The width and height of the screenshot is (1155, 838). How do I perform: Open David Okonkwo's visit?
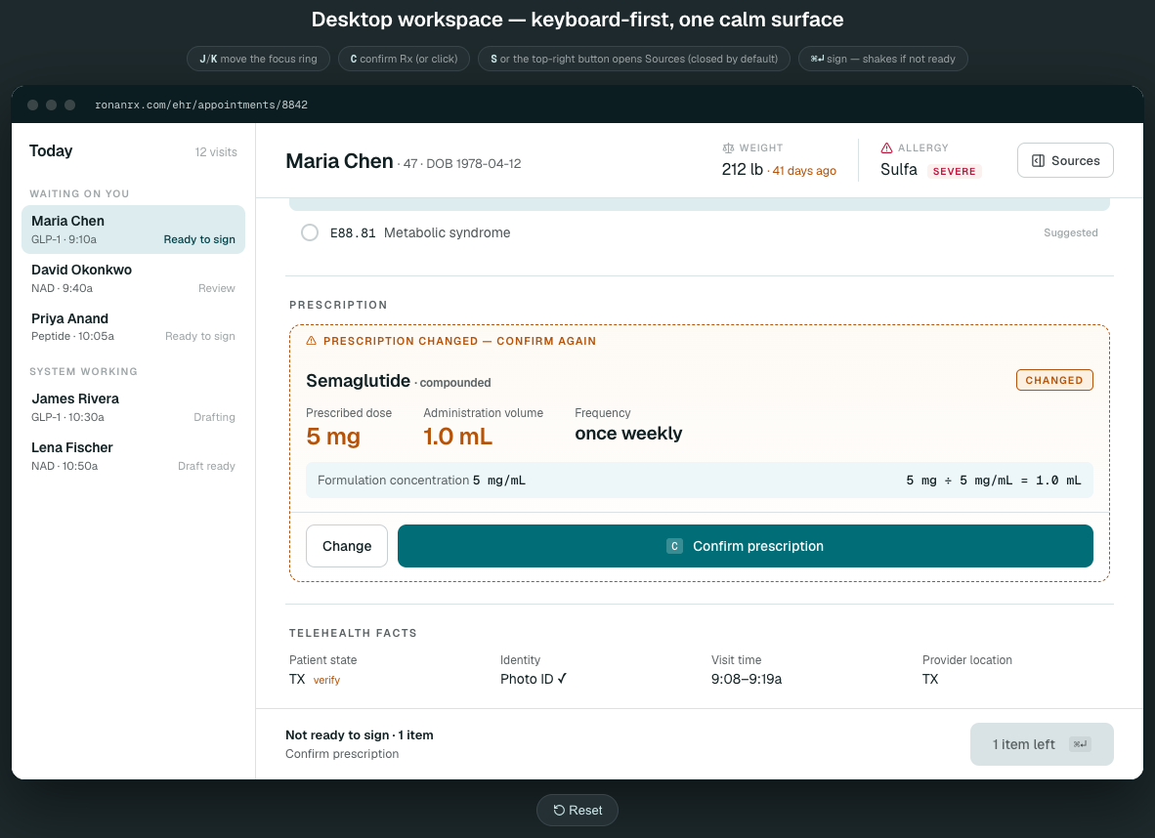coord(133,278)
